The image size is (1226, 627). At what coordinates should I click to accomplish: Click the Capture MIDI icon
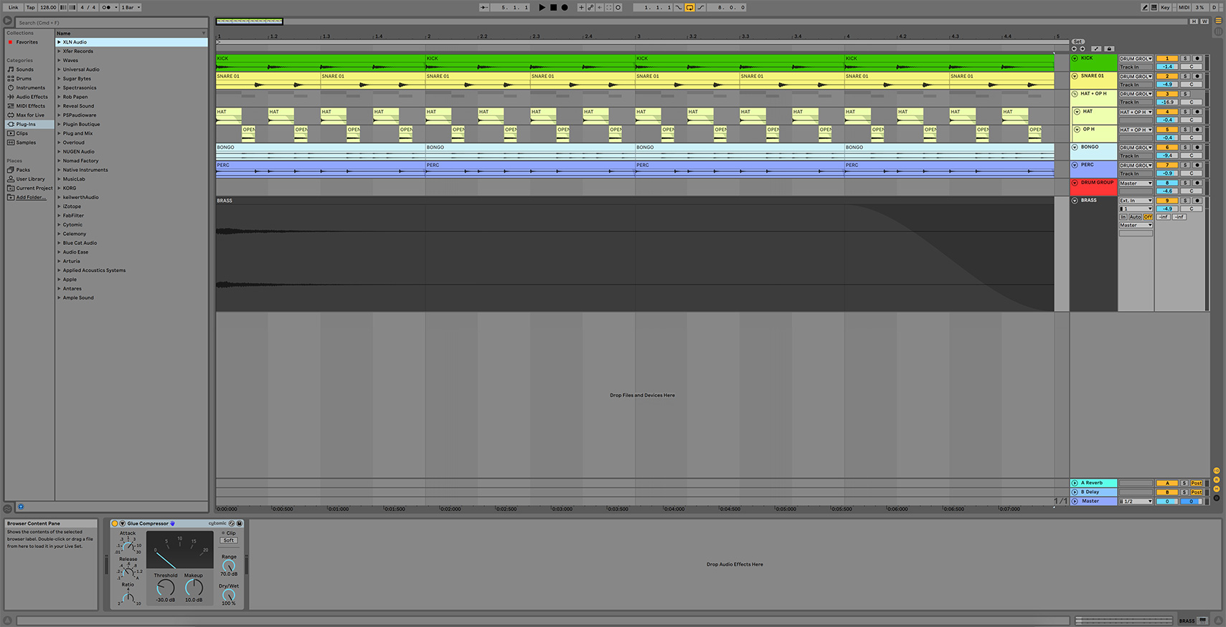(609, 7)
